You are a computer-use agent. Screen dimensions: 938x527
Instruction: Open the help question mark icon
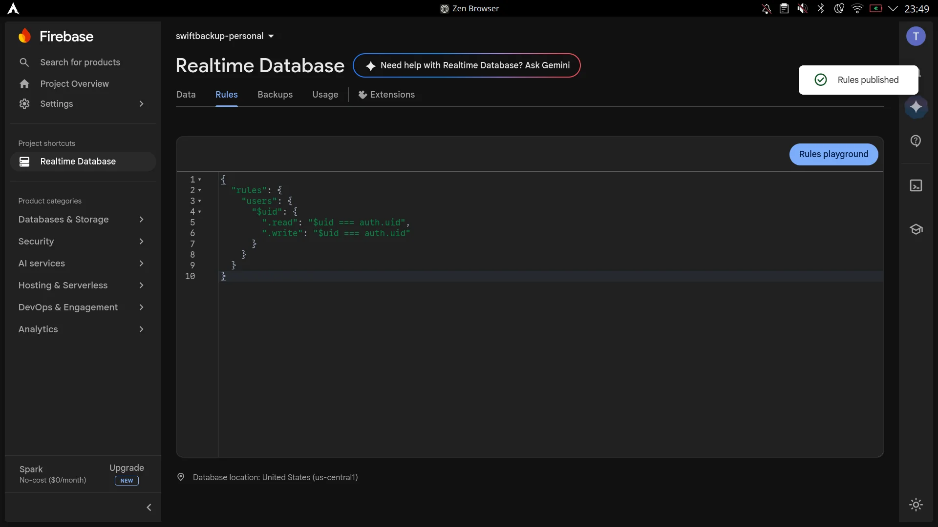click(x=916, y=141)
